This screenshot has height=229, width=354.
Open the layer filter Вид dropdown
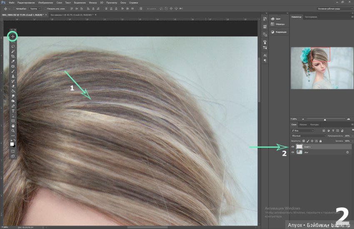302,131
